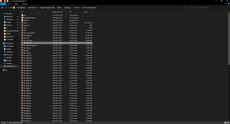
Task: Expand the ribbon with the chevron
Action: (226, 4)
